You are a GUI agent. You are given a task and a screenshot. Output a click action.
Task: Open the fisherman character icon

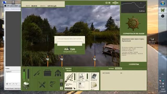point(58,73)
